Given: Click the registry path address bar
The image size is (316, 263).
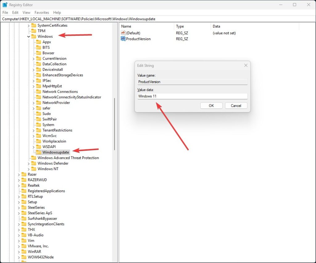Looking at the screenshot, I should coord(158,19).
